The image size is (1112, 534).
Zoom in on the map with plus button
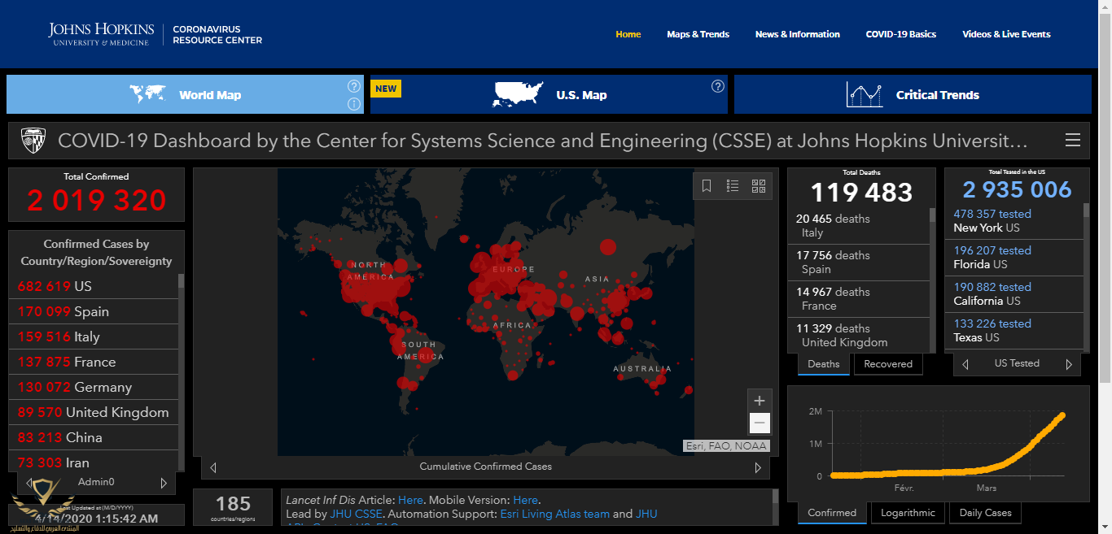[760, 401]
